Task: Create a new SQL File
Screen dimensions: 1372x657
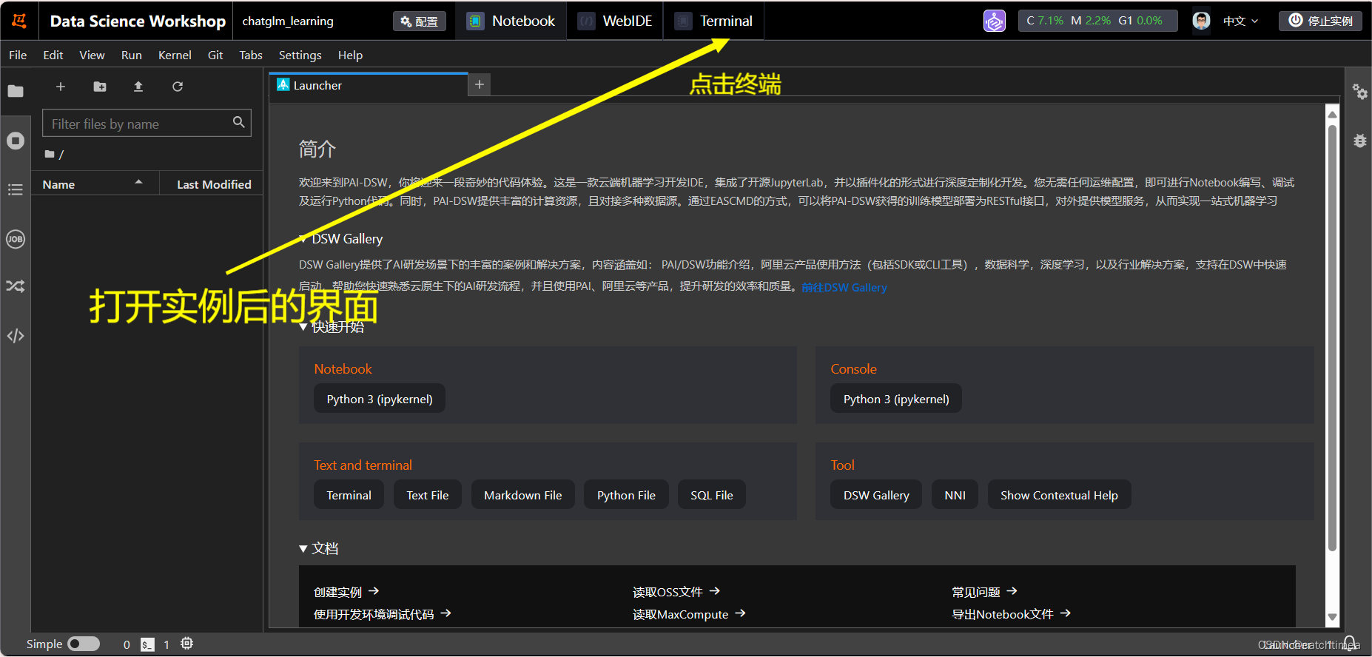Action: (712, 495)
